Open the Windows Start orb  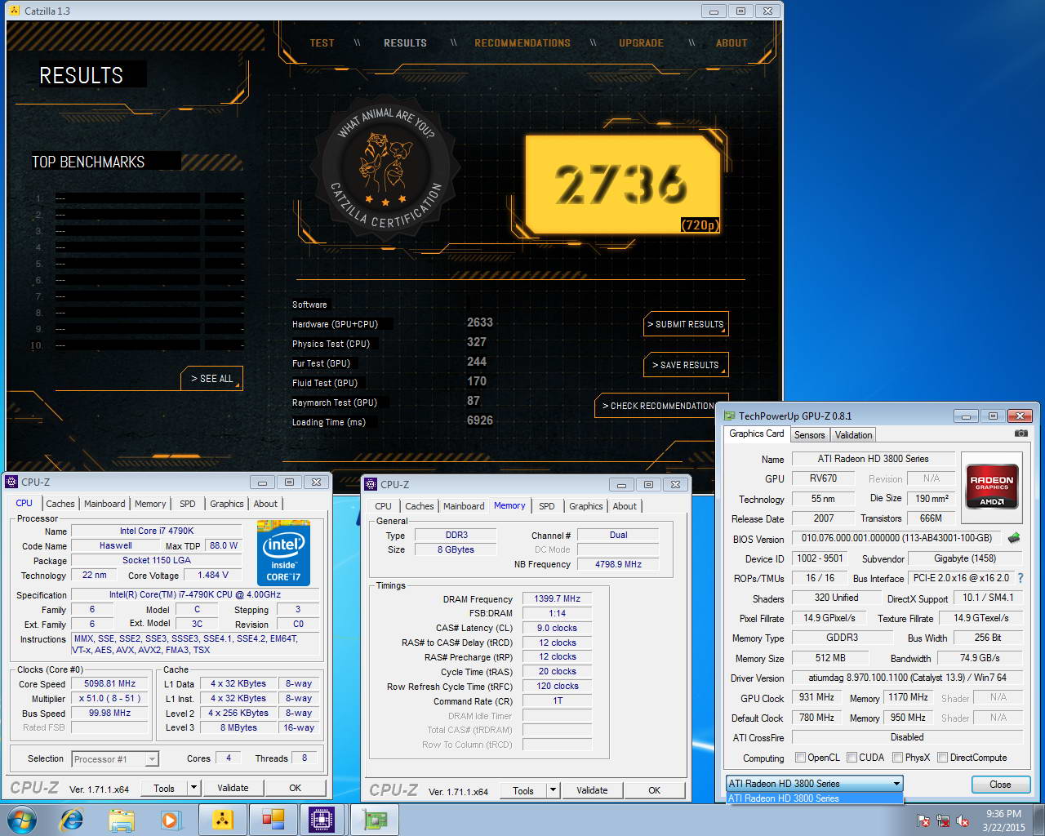click(x=22, y=820)
